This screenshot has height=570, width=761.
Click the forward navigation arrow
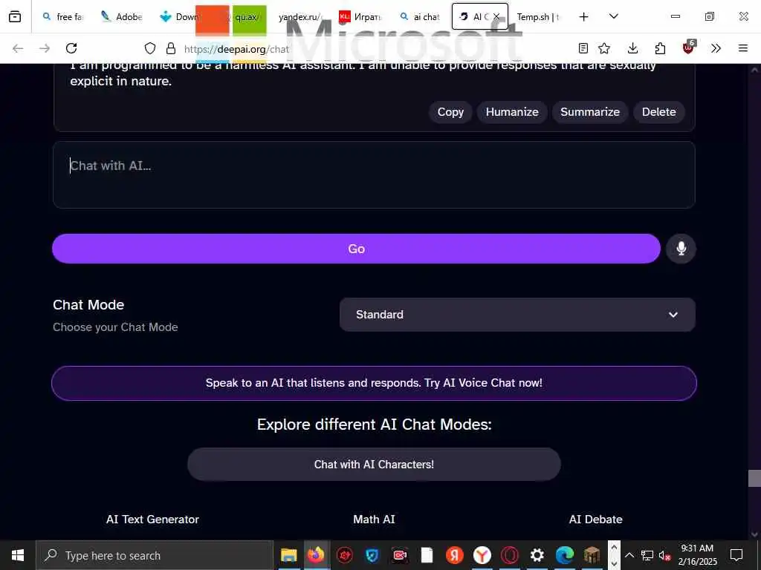(45, 48)
